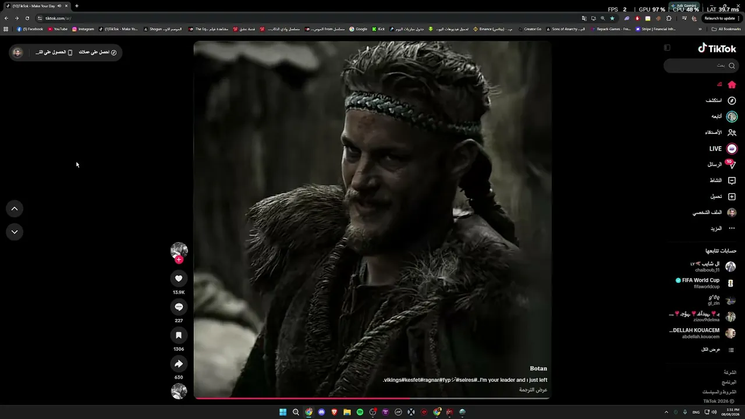
Task: Open the Facebook bookmark
Action: [x=30, y=29]
